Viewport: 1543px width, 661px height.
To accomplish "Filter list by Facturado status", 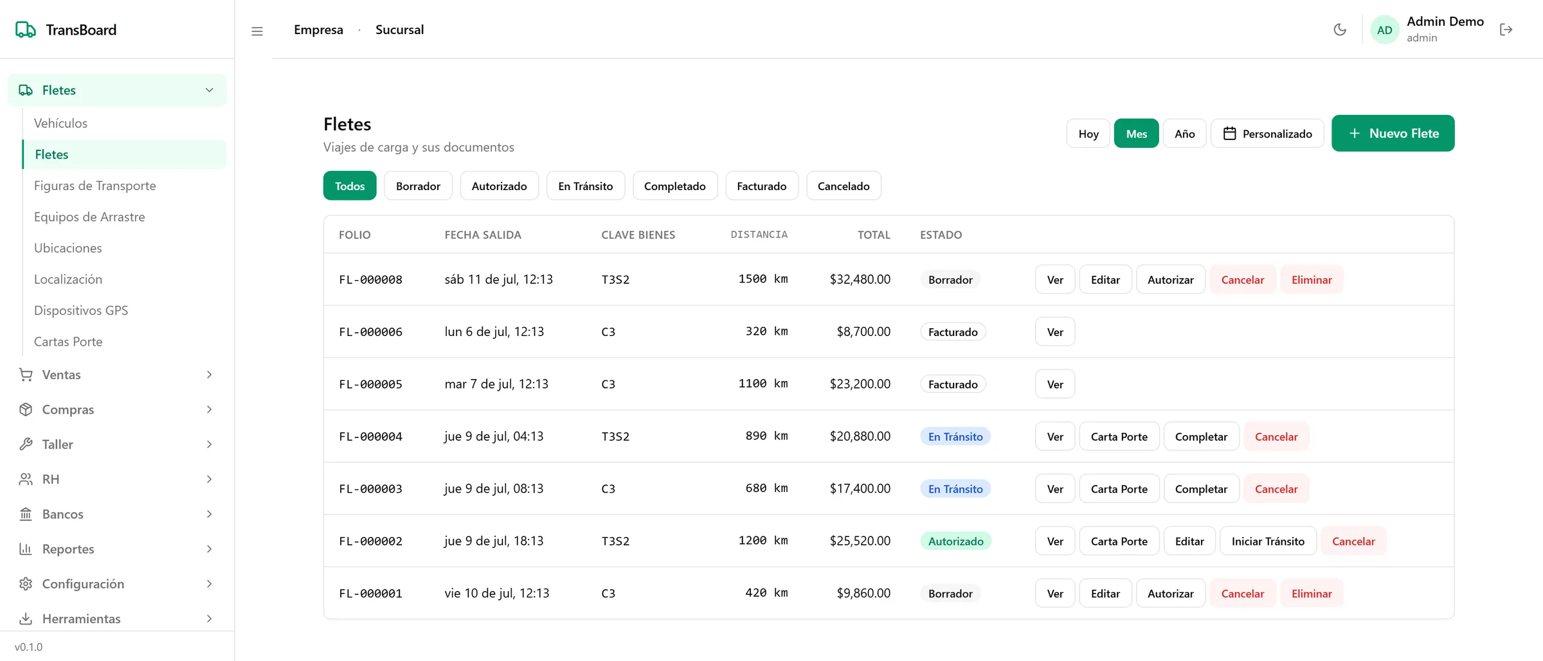I will point(761,186).
